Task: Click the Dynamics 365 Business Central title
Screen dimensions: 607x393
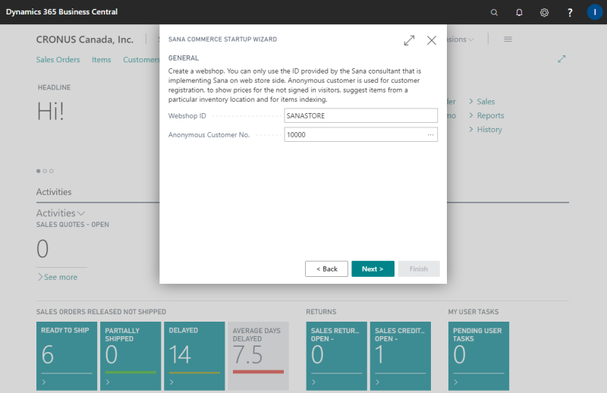Action: tap(62, 12)
